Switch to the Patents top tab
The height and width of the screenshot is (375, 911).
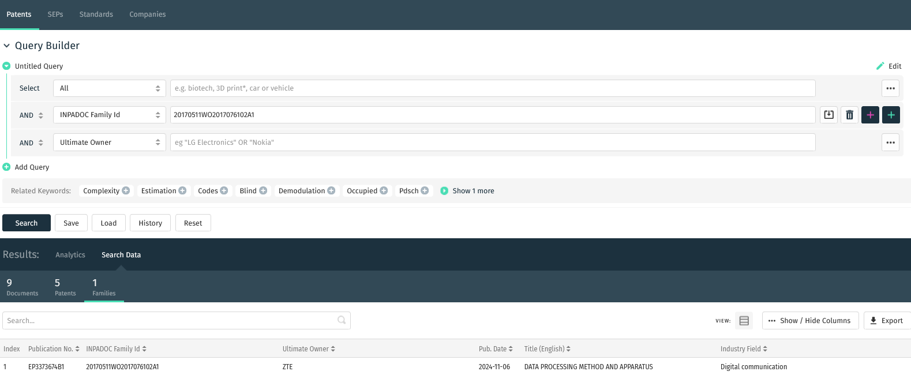(x=19, y=14)
